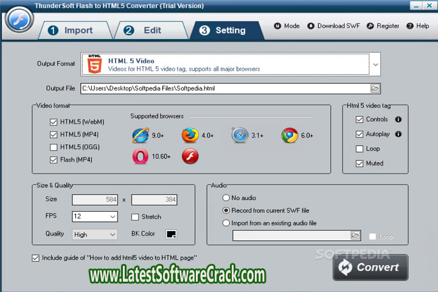This screenshot has width=438, height=292.
Task: Expand the Output Format dropdown
Action: point(376,64)
